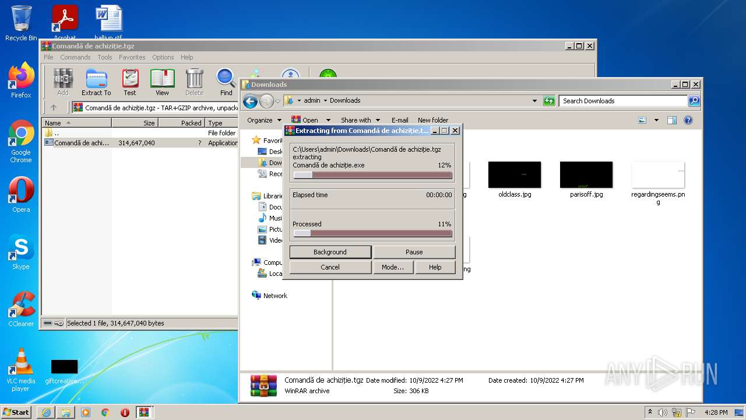Sort by Name column in WinRAR

(x=76, y=123)
